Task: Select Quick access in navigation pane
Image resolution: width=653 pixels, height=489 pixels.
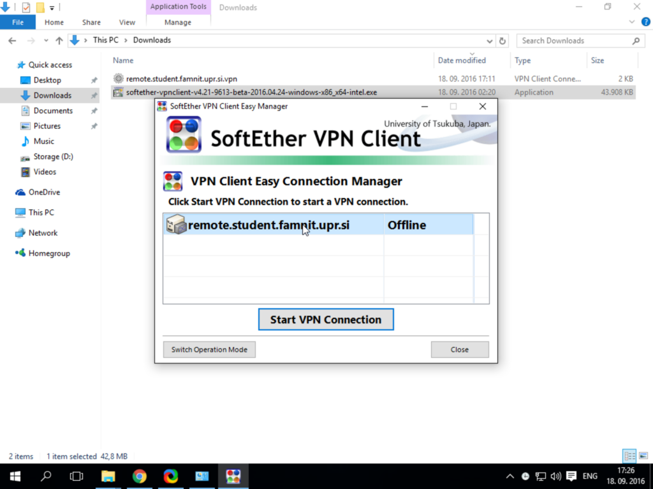Action: click(x=50, y=65)
